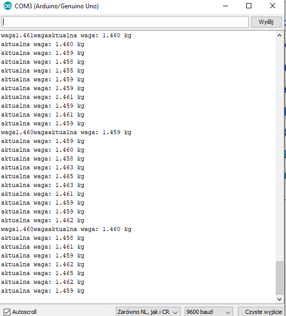
Task: Minimize the COM3 serial monitor window
Action: click(x=225, y=6)
